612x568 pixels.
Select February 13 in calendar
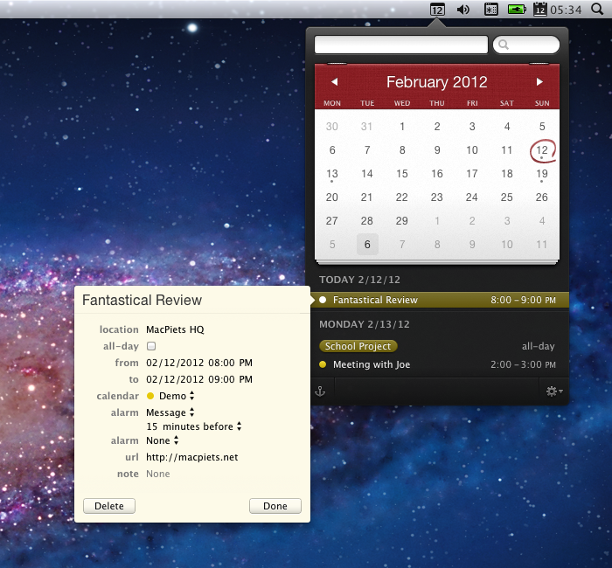pos(331,174)
